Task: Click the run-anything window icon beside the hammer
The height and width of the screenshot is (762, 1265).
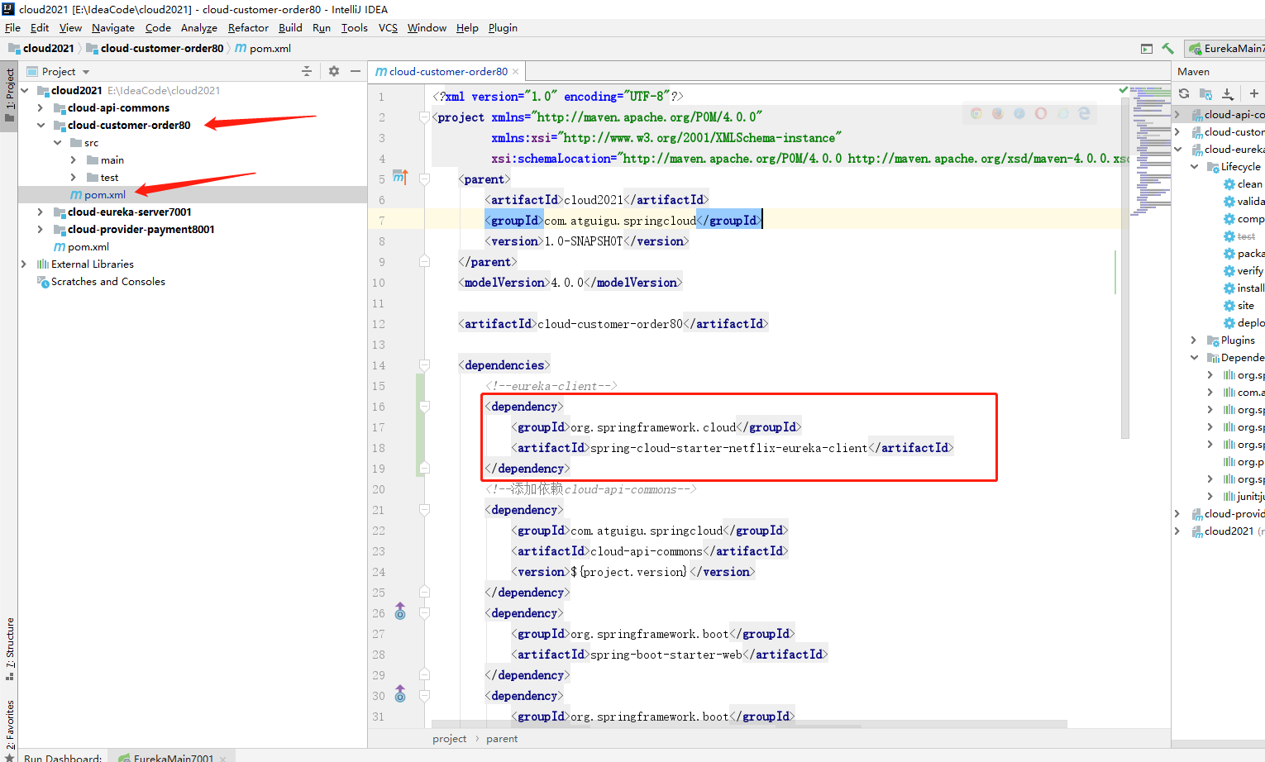Action: coord(1147,49)
